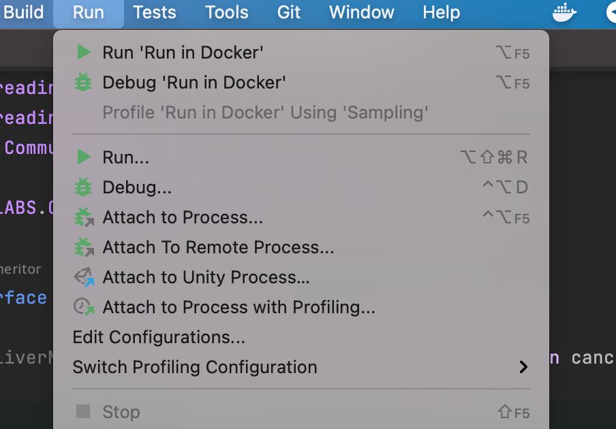Open the Git menu
The width and height of the screenshot is (616, 429).
(289, 12)
